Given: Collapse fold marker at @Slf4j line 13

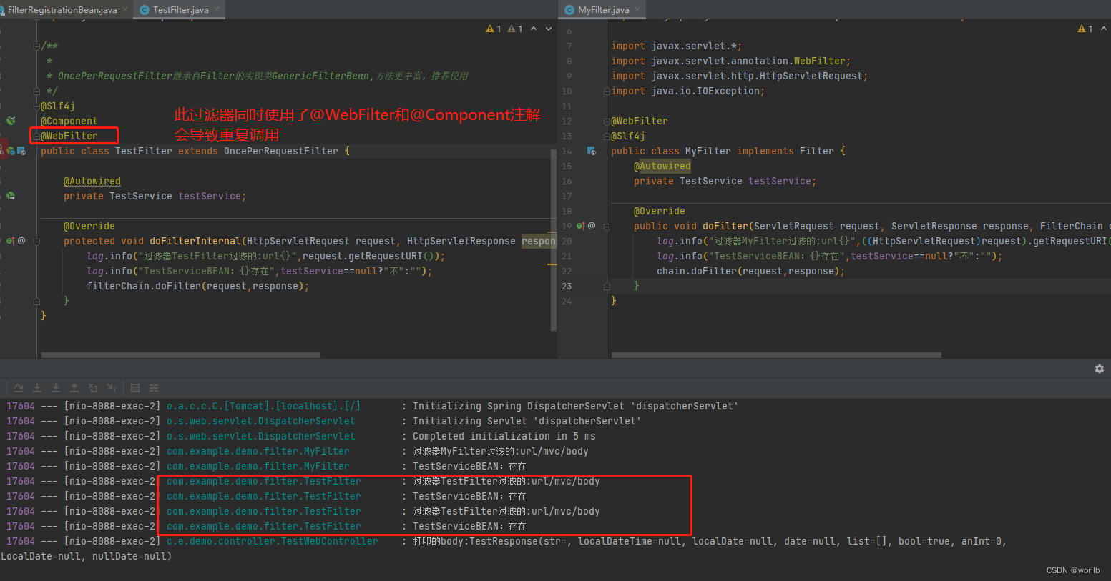Looking at the screenshot, I should pos(607,136).
